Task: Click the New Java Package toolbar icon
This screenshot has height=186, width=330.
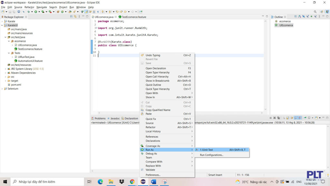Action: [x=58, y=12]
